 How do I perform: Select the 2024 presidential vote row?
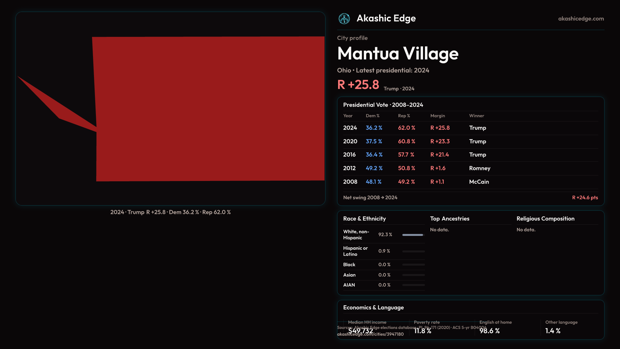click(350, 128)
